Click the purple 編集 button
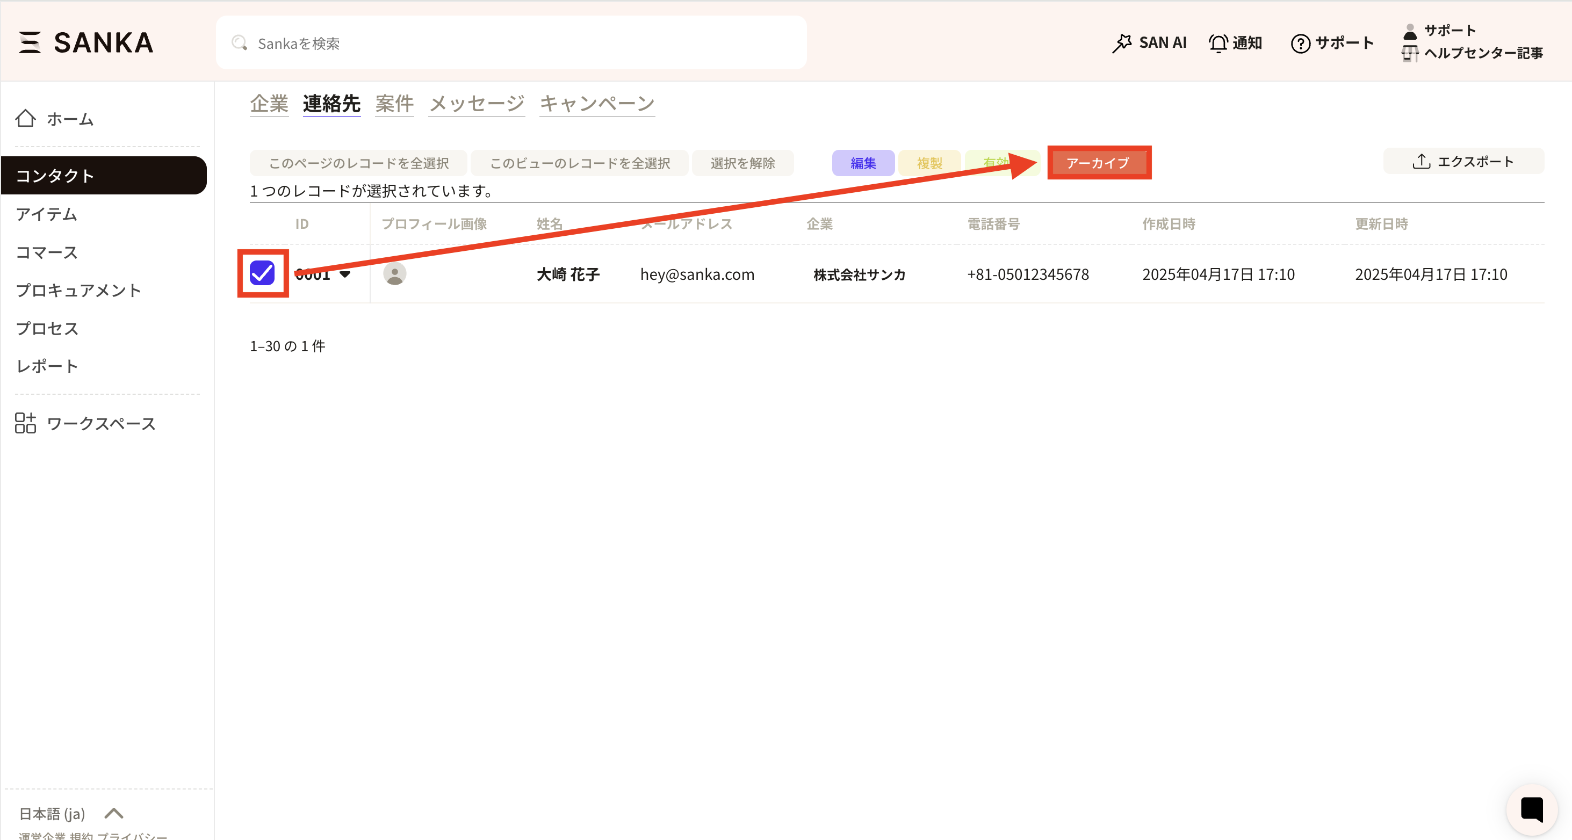The image size is (1572, 840). 863,163
